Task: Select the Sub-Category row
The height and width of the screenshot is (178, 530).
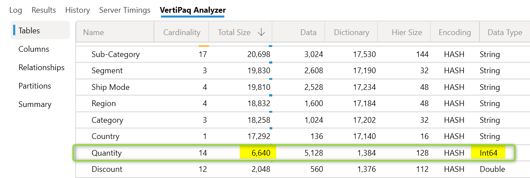Action: [x=115, y=54]
